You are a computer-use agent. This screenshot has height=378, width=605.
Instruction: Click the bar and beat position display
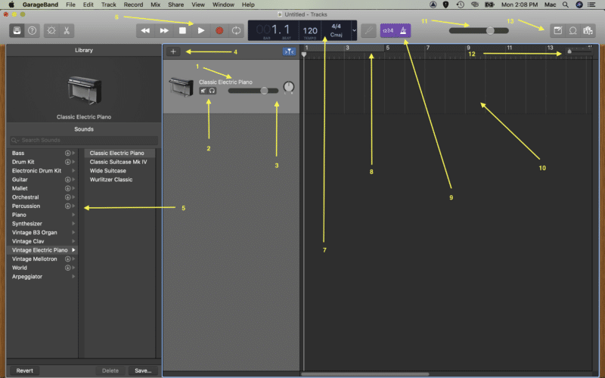tap(273, 29)
